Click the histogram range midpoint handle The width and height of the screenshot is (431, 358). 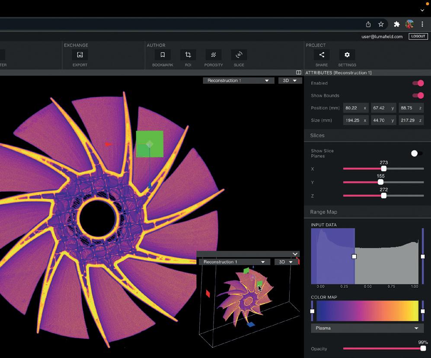click(x=354, y=256)
